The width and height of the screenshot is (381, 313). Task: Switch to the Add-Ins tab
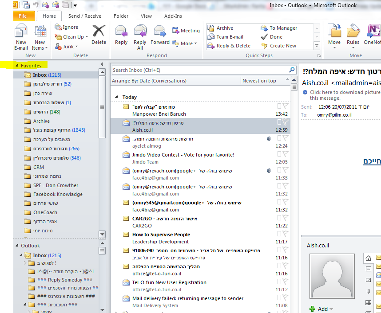pos(173,16)
